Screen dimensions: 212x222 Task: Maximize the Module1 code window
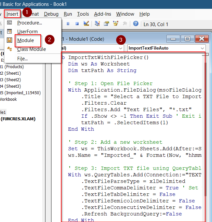pos(187,39)
